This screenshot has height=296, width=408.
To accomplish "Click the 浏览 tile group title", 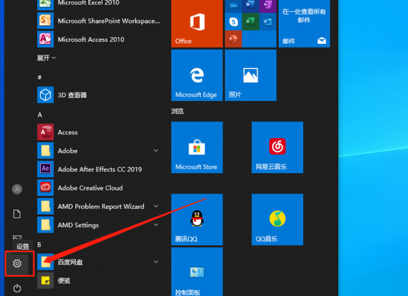I will tap(178, 111).
